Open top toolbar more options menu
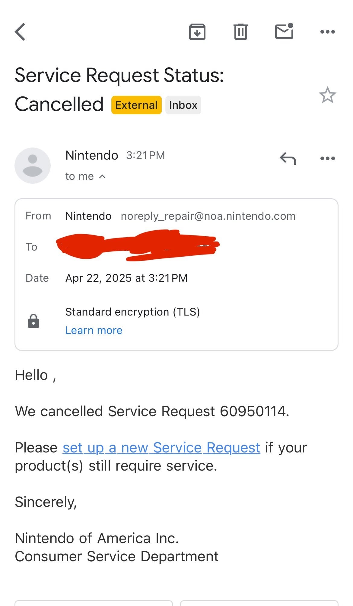The height and width of the screenshot is (606, 353). click(327, 32)
